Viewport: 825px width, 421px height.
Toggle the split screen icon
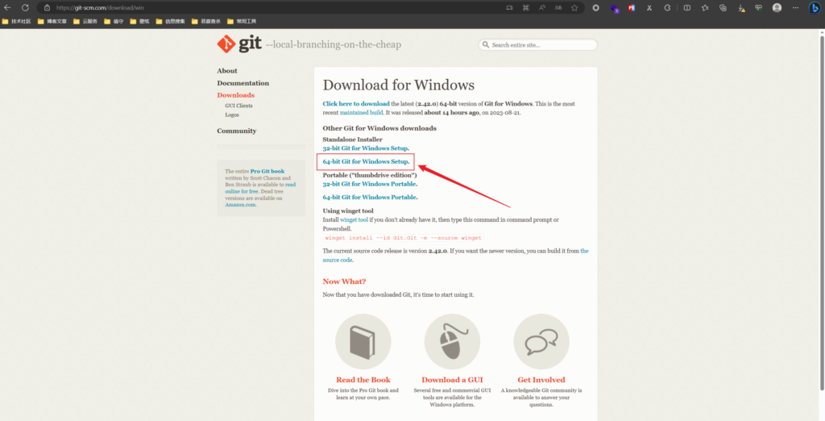[687, 8]
